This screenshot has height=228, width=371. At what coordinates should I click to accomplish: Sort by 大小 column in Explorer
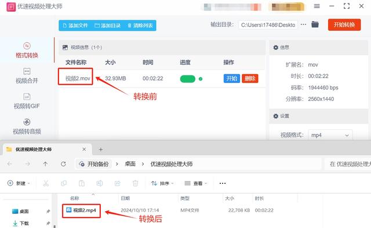click(x=230, y=198)
